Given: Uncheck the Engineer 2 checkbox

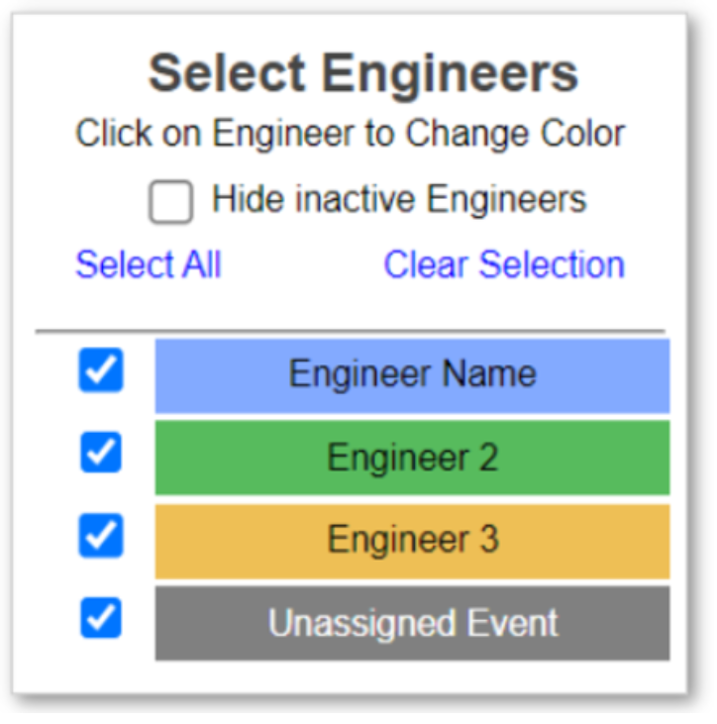Looking at the screenshot, I should [101, 454].
